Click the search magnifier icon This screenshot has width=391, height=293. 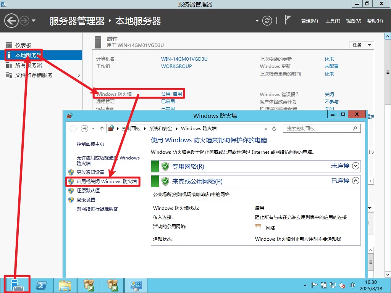point(355,128)
